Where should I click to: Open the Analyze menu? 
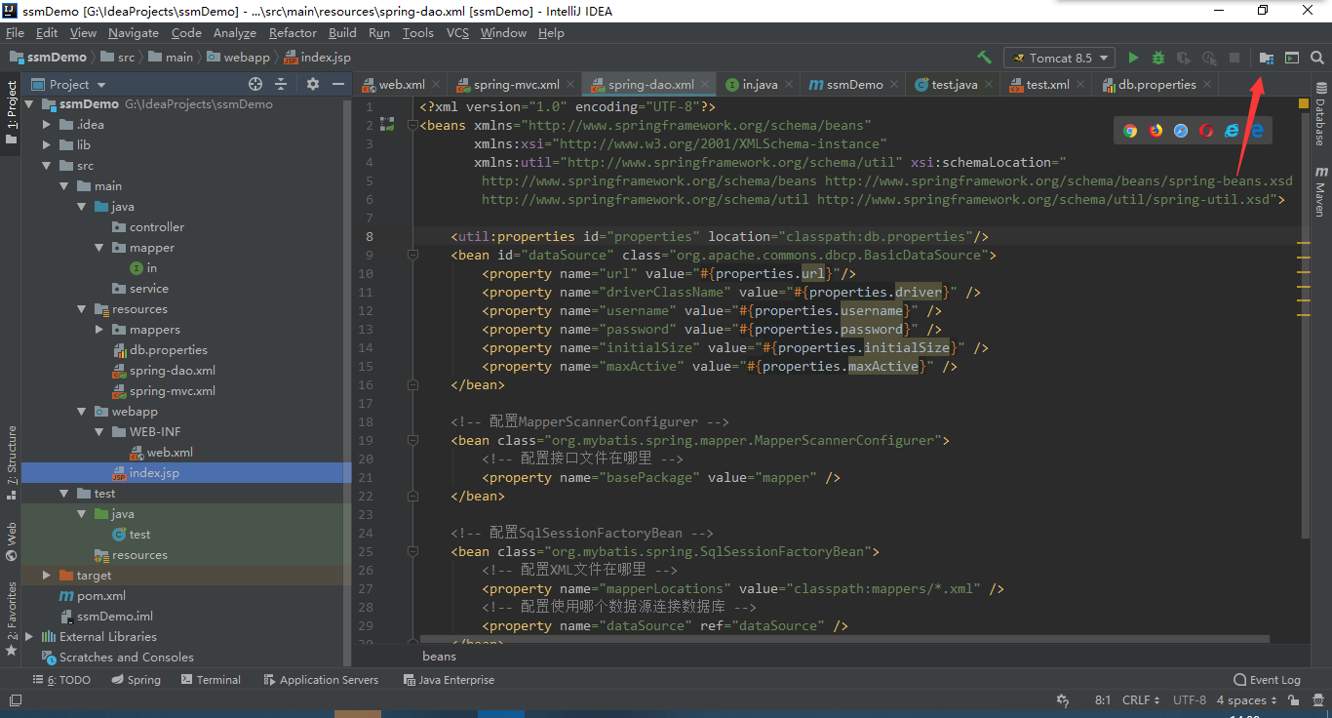click(235, 33)
